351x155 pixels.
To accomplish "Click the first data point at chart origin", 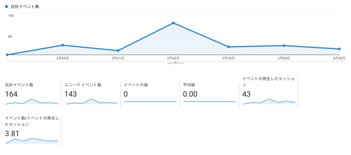I will [x=7, y=55].
